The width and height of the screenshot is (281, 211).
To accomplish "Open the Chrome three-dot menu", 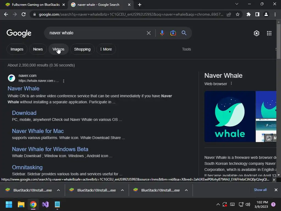I will 275,14.
